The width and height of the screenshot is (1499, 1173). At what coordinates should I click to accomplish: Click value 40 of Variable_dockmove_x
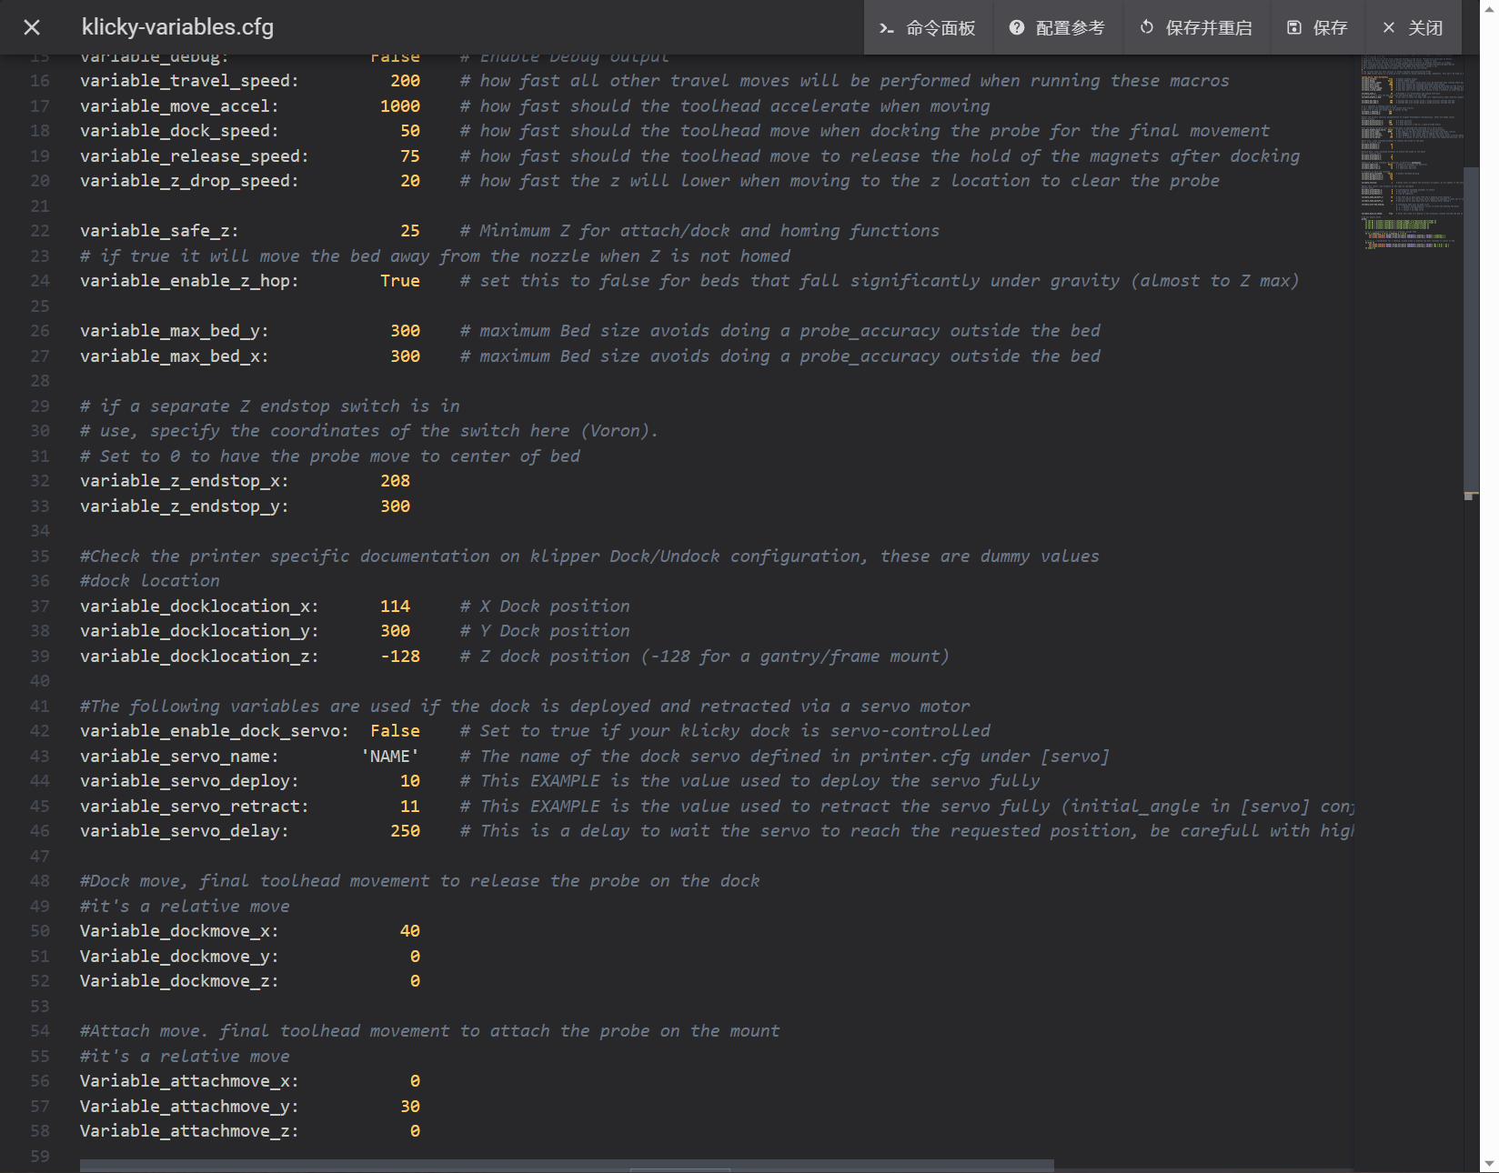pyautogui.click(x=410, y=931)
